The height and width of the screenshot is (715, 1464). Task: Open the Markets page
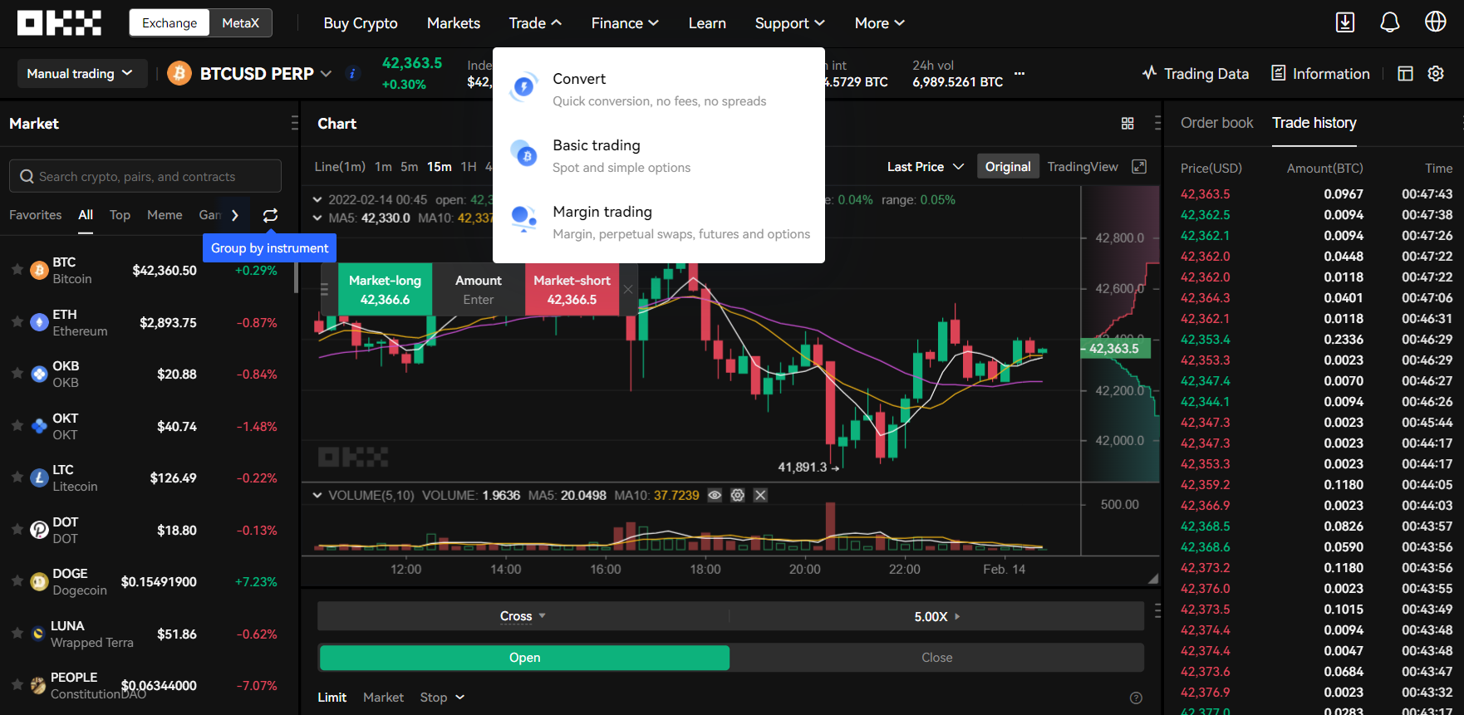click(x=454, y=23)
